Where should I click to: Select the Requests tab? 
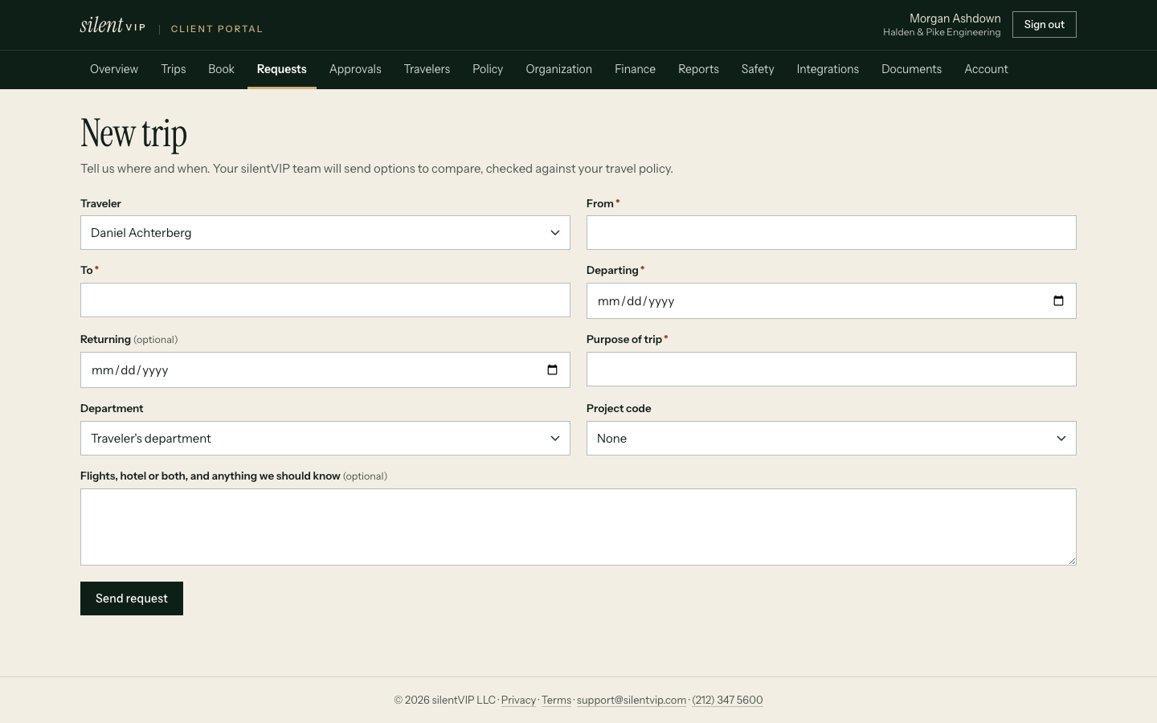[x=282, y=69]
